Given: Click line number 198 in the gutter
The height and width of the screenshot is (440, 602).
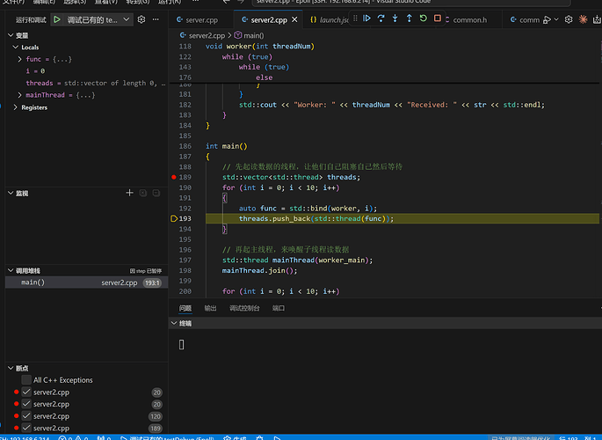Looking at the screenshot, I should pos(185,270).
